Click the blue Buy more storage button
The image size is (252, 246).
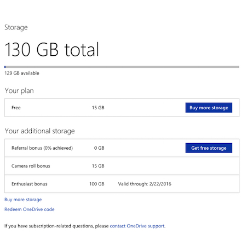(x=209, y=108)
